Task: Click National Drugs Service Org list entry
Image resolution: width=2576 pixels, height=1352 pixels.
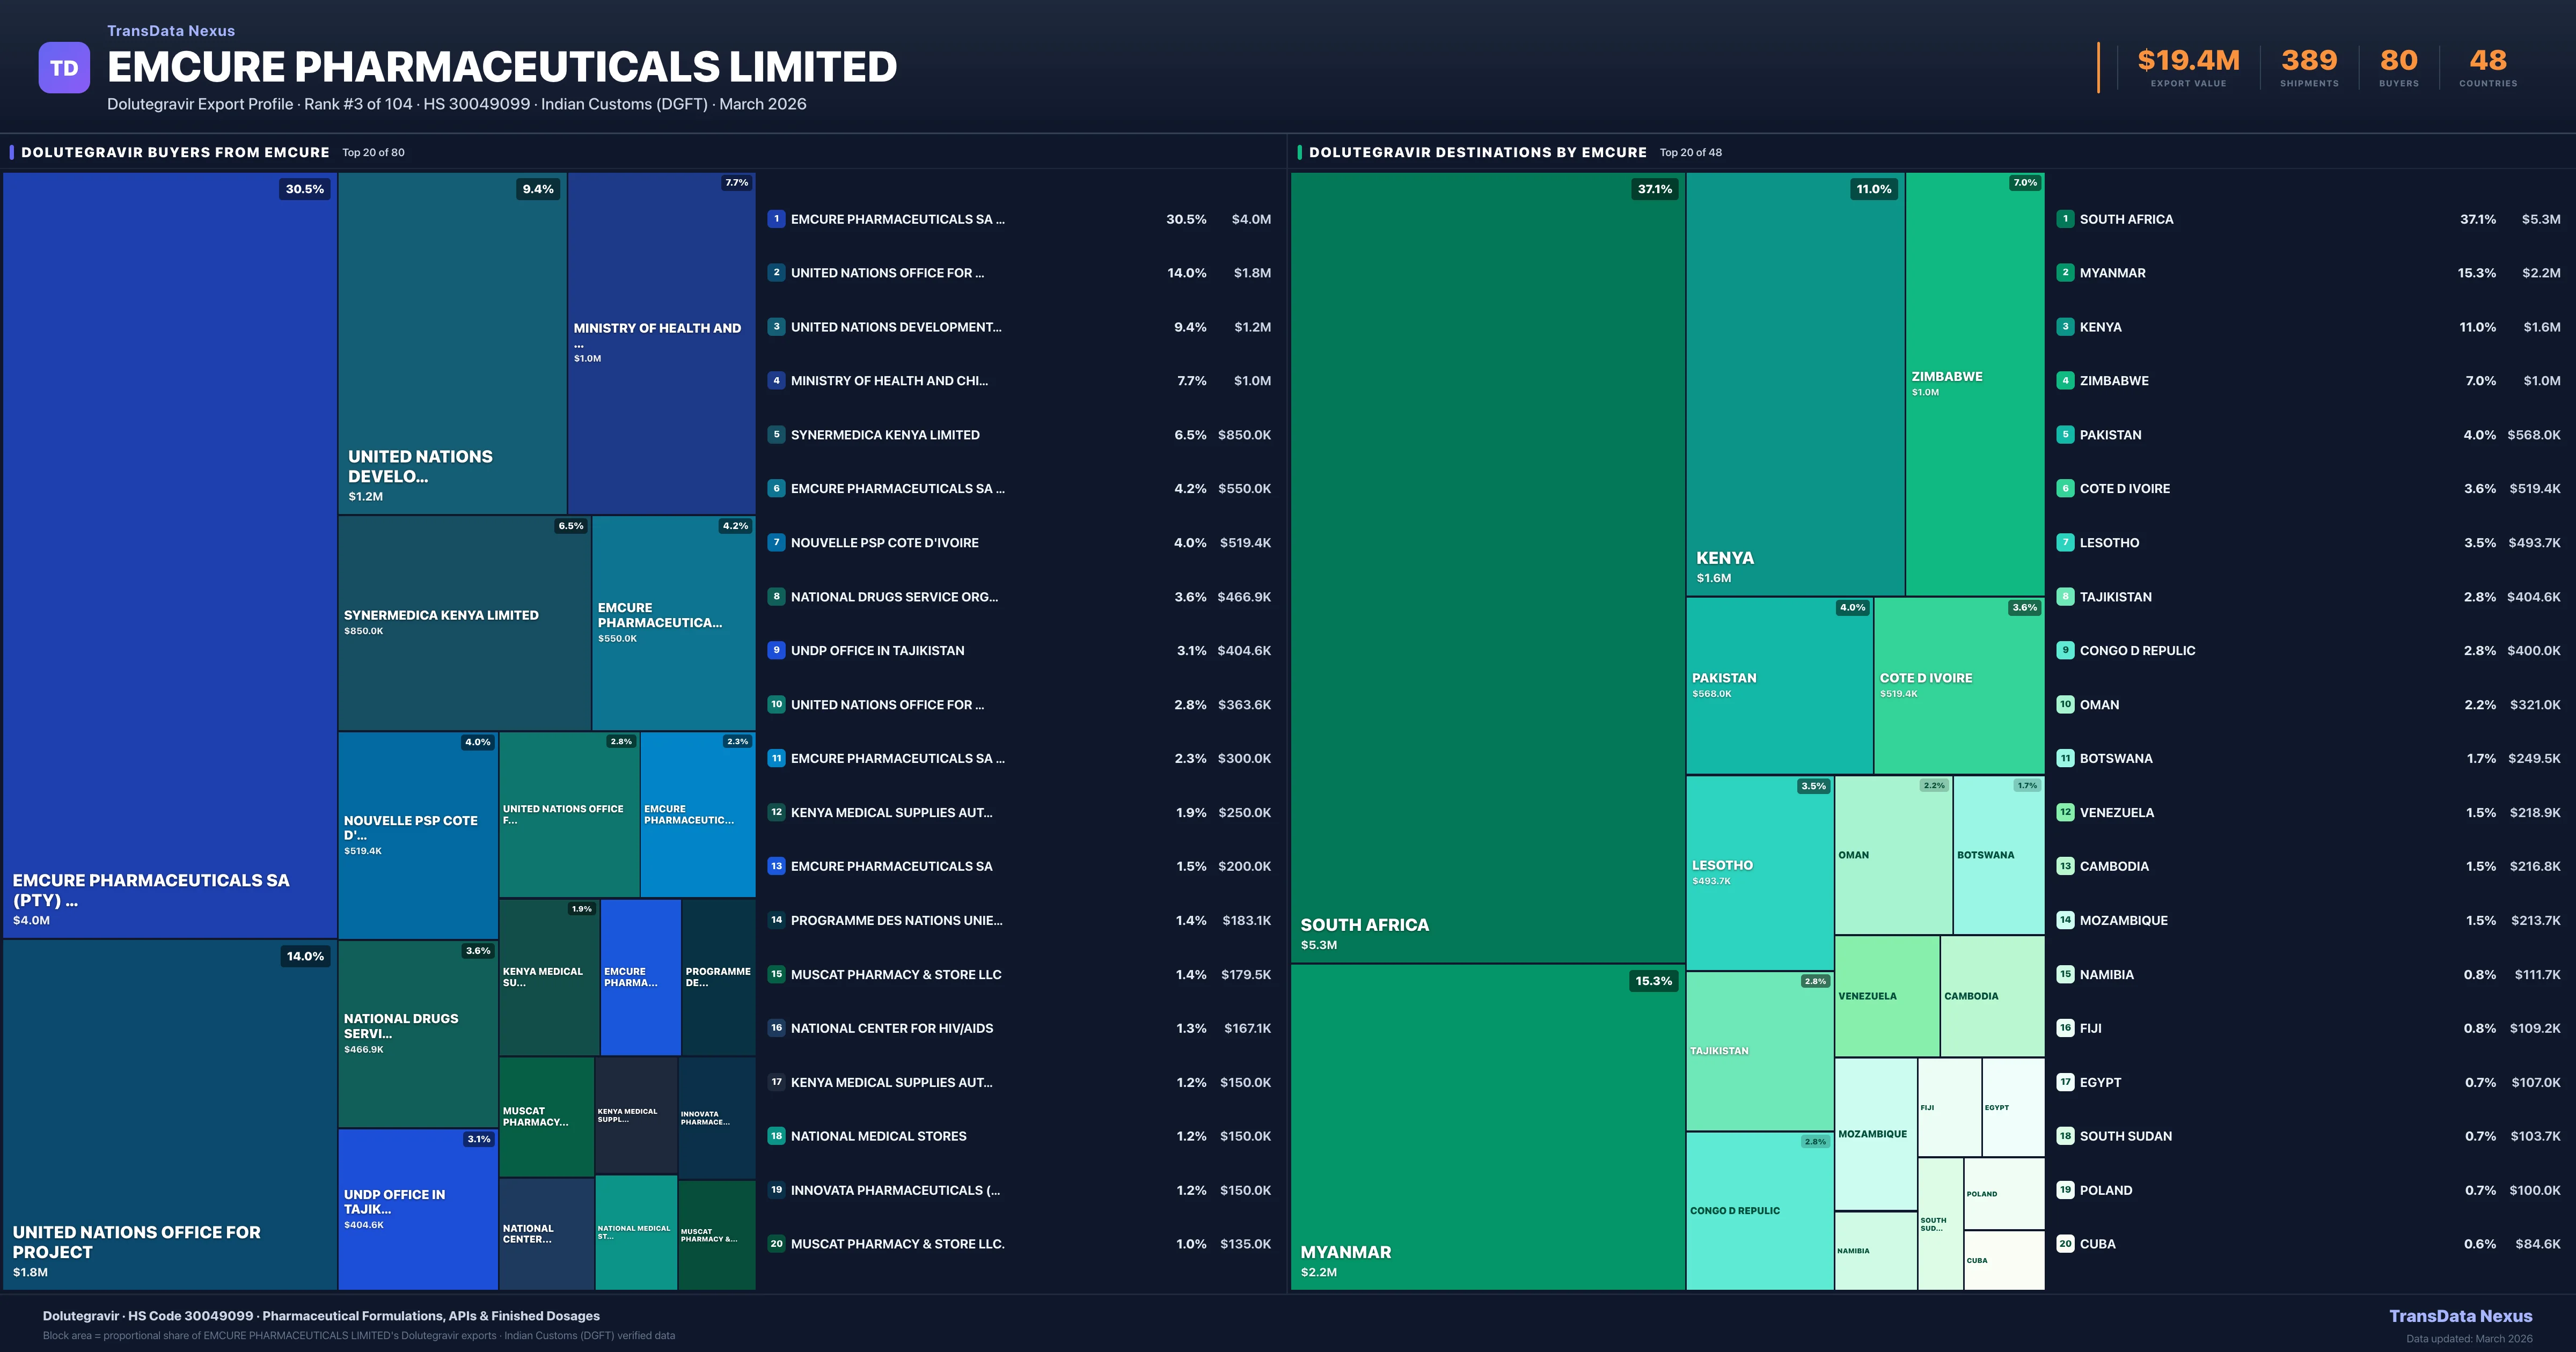Action: (894, 597)
